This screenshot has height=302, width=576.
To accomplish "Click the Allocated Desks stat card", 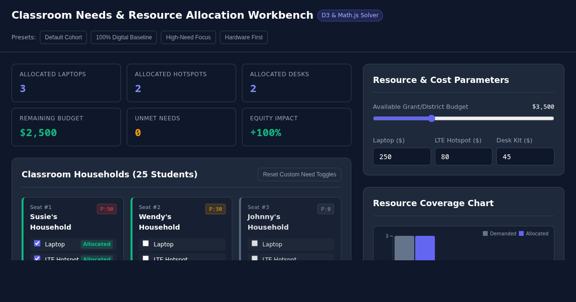I will tap(297, 83).
